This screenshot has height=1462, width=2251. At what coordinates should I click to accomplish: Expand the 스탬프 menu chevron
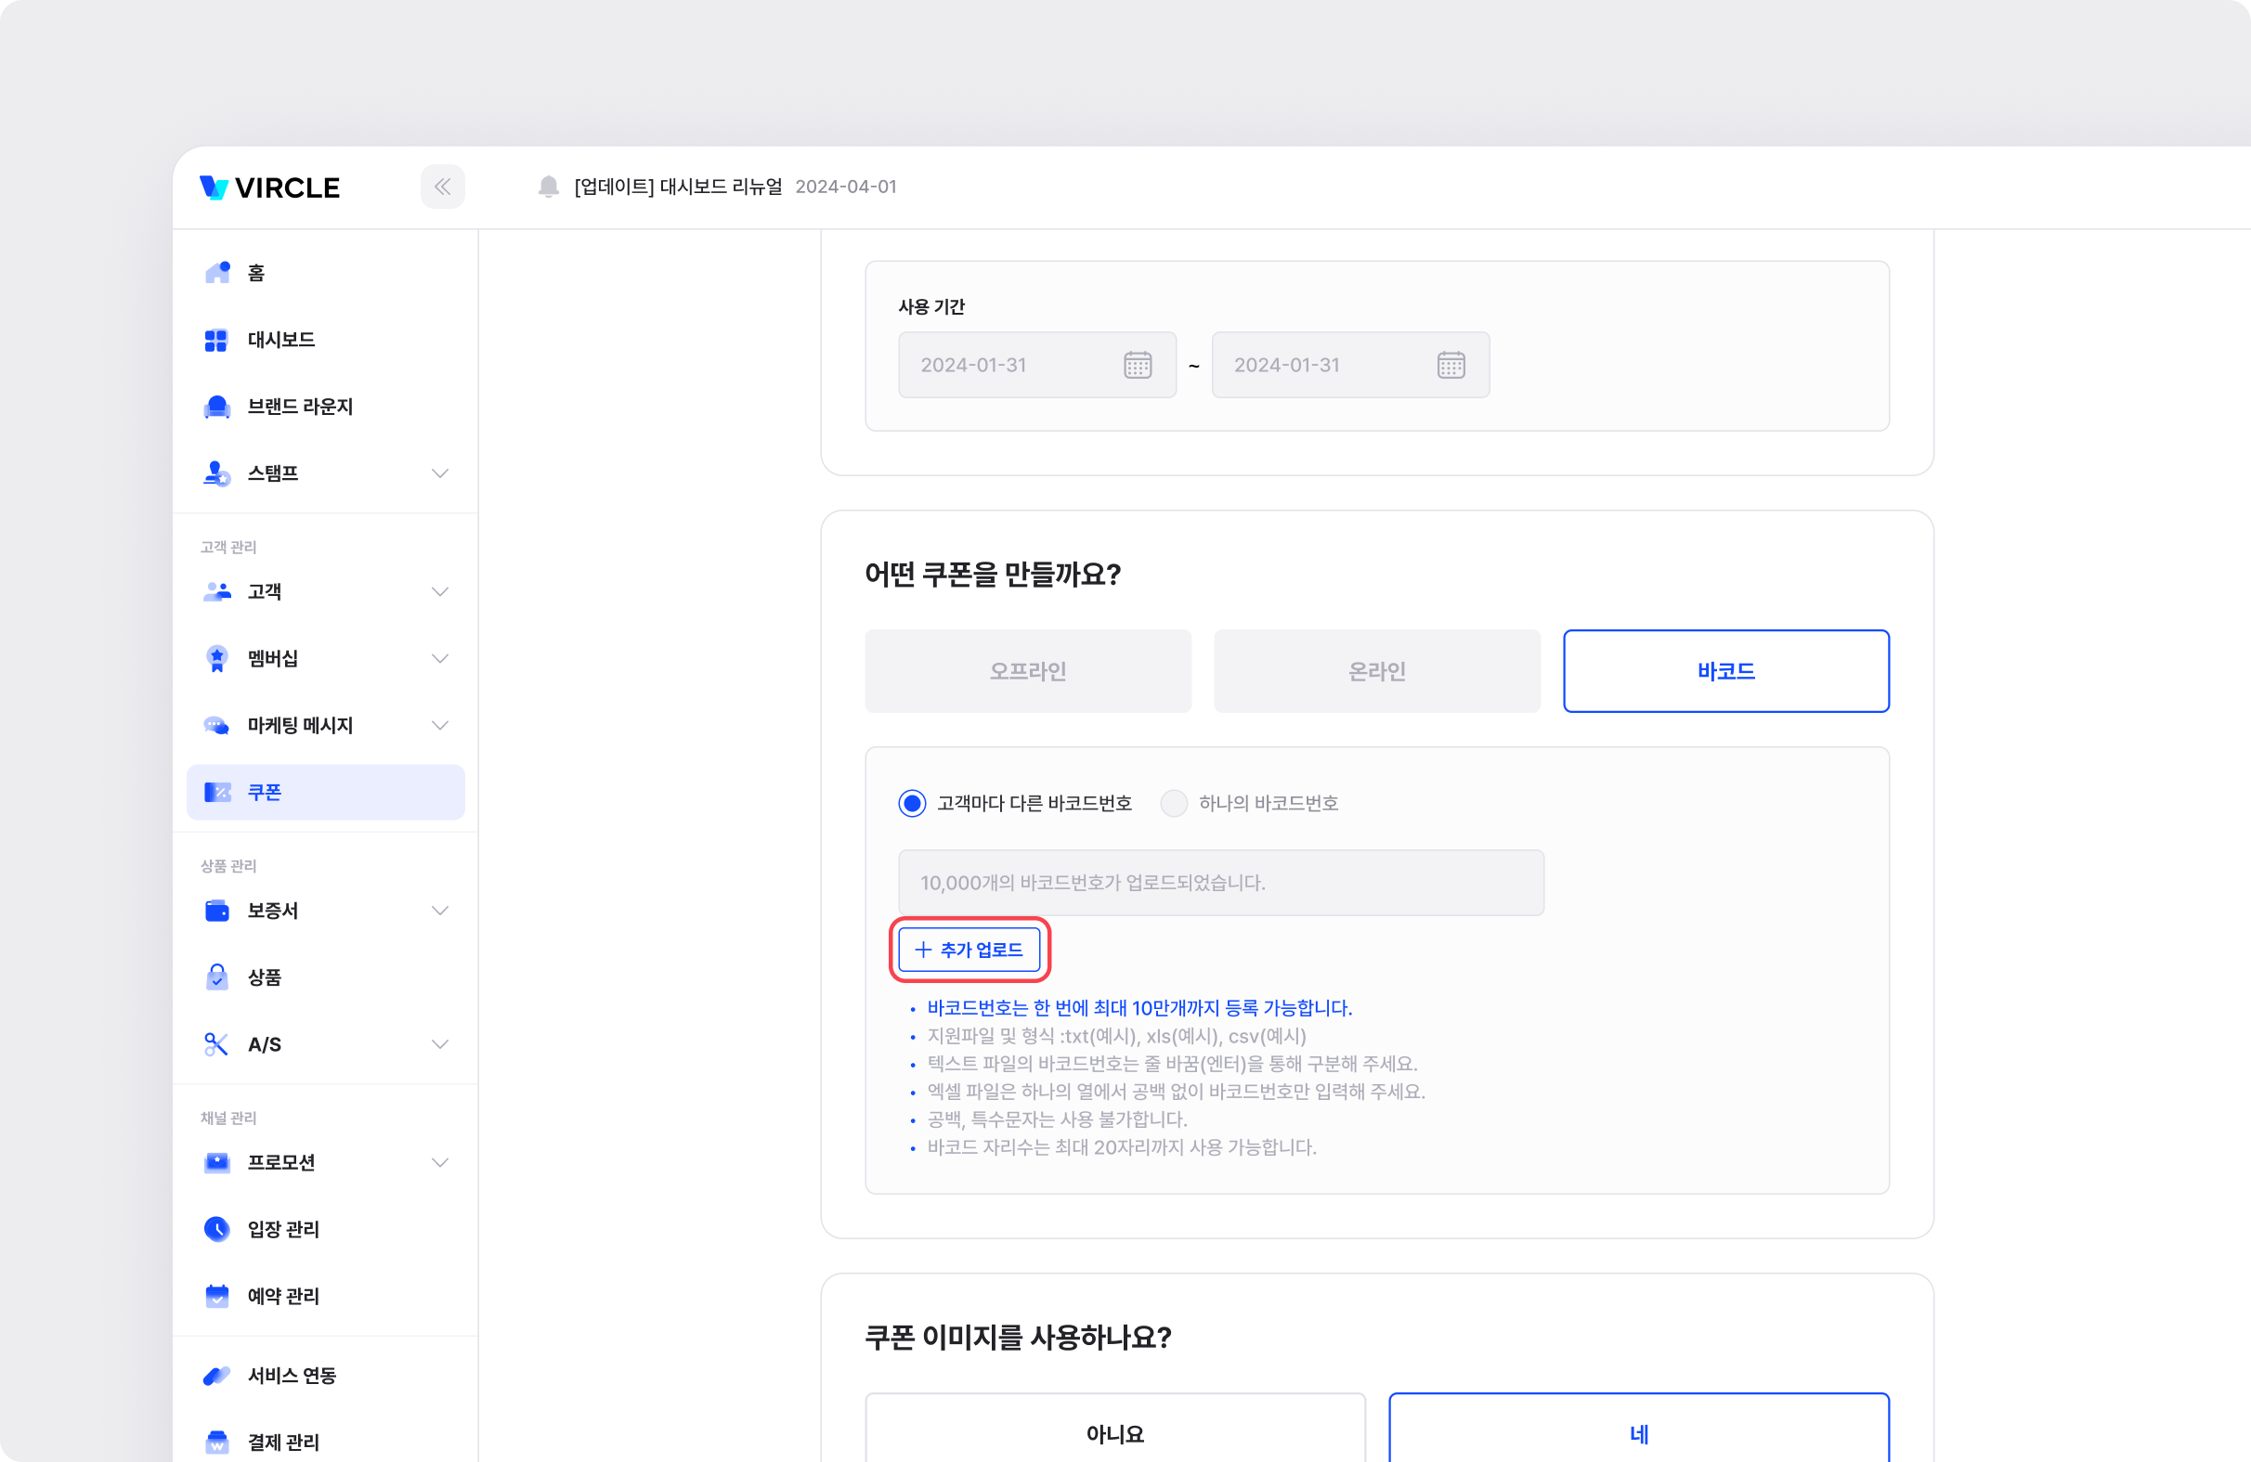coord(440,472)
